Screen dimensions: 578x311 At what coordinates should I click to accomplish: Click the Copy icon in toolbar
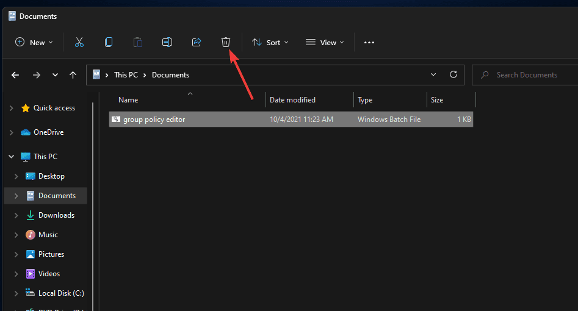click(x=109, y=42)
